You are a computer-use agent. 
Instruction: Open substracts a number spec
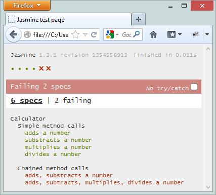(x=58, y=140)
